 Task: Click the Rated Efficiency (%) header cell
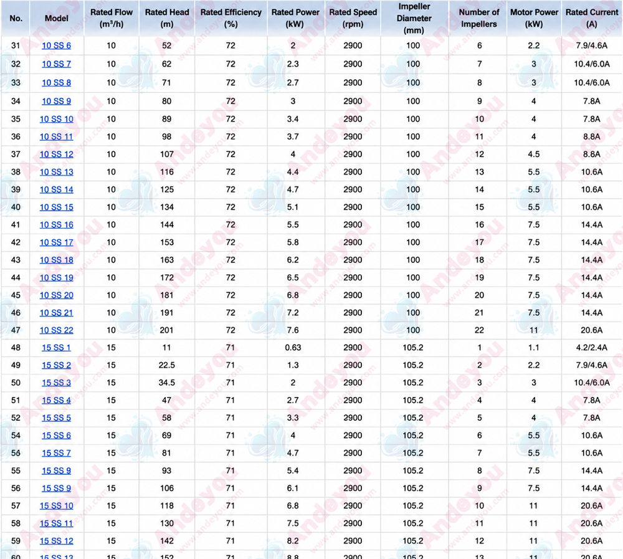231,18
